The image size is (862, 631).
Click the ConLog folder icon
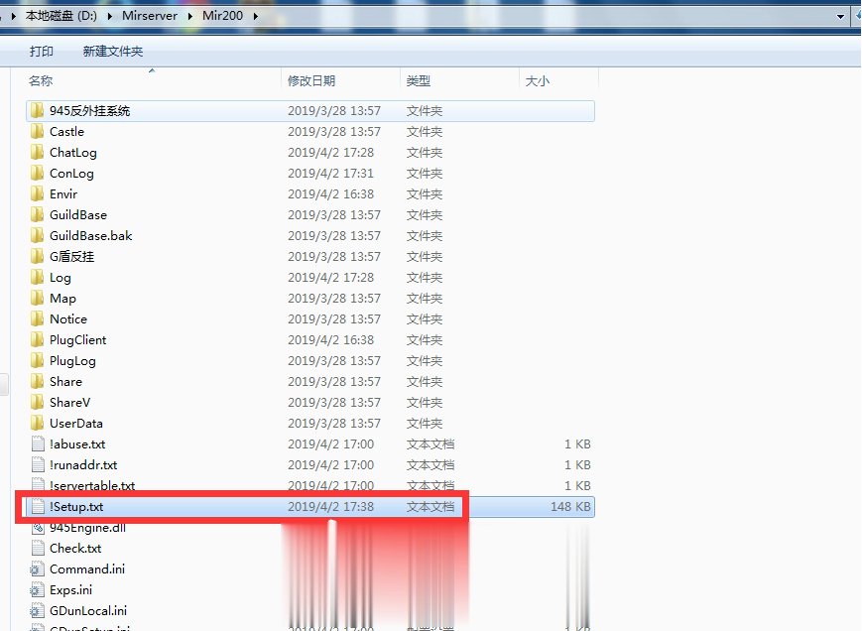click(37, 174)
